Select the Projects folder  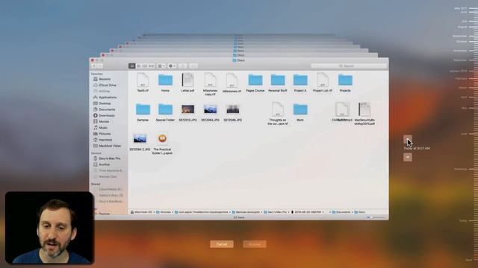(x=345, y=83)
